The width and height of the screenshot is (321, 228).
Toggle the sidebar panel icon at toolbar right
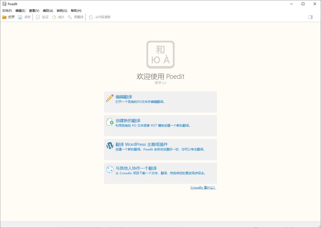(310, 17)
